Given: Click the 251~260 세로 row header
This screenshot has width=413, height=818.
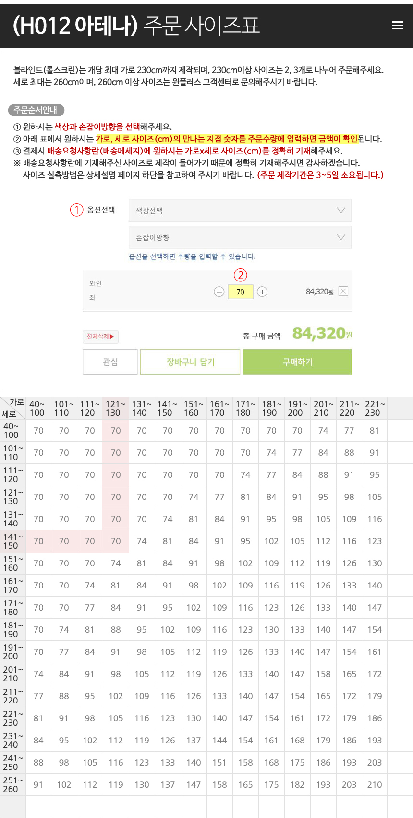Looking at the screenshot, I should click(12, 785).
